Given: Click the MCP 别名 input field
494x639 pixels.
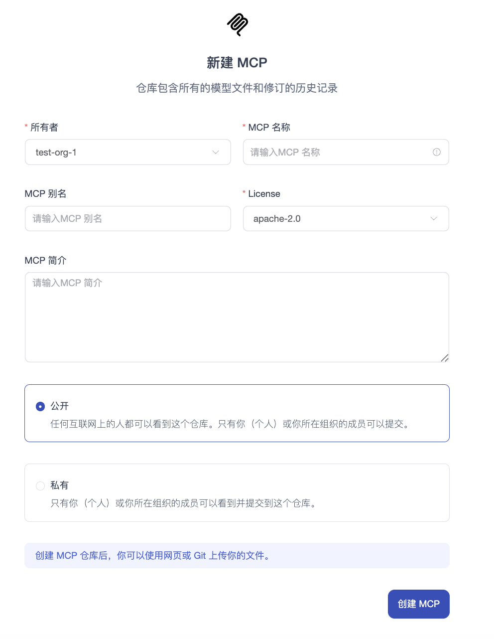Looking at the screenshot, I should click(128, 218).
